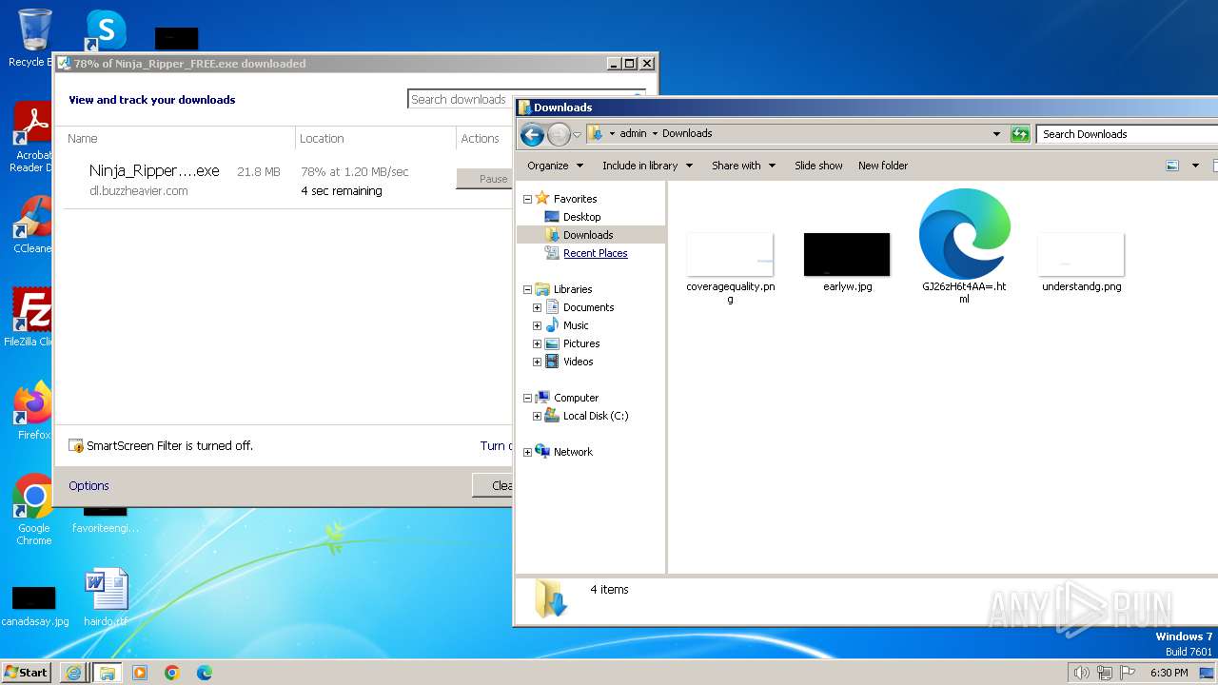Screen dimensions: 1218x685
Task: Open the Skype desktop shortcut
Action: 105,29
